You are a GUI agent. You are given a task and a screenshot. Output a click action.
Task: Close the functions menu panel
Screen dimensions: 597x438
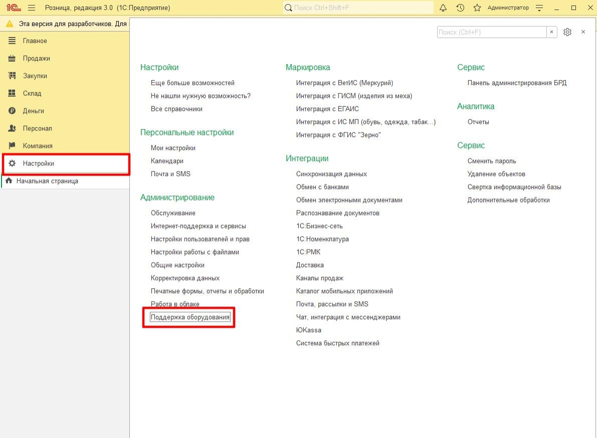tap(583, 32)
